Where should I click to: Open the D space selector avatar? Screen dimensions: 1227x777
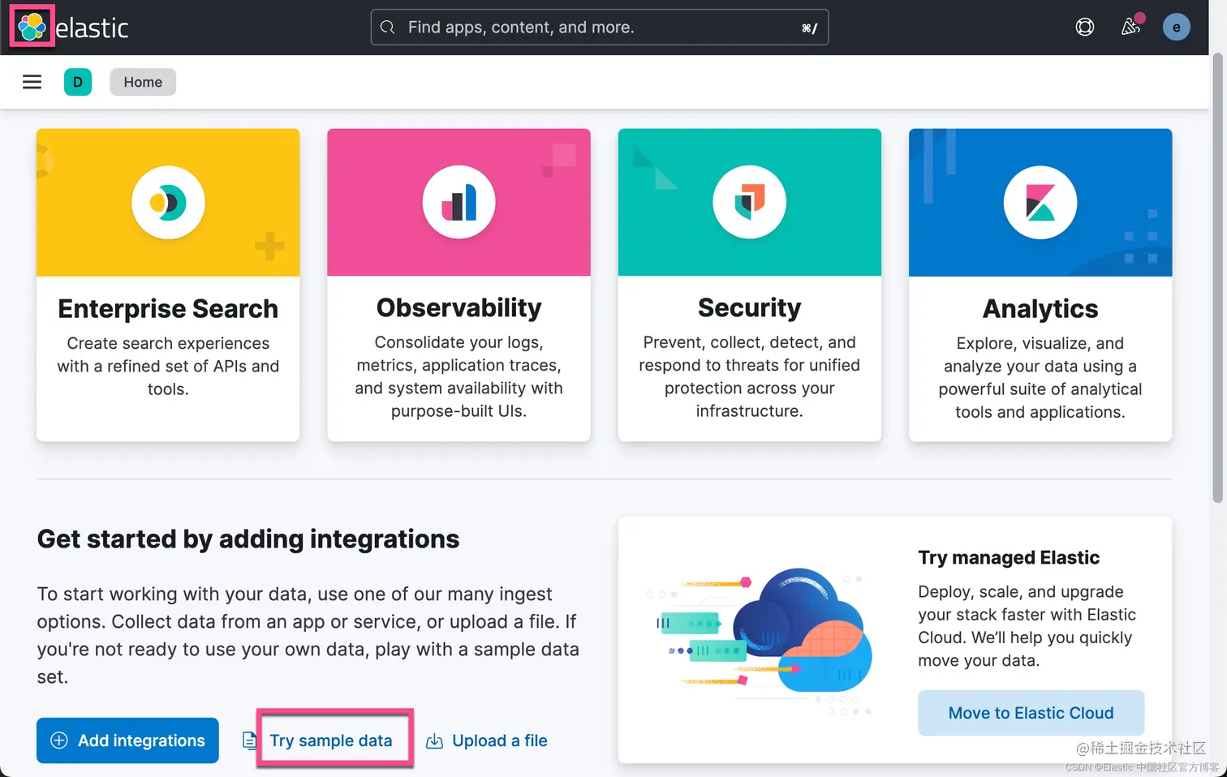(x=78, y=82)
